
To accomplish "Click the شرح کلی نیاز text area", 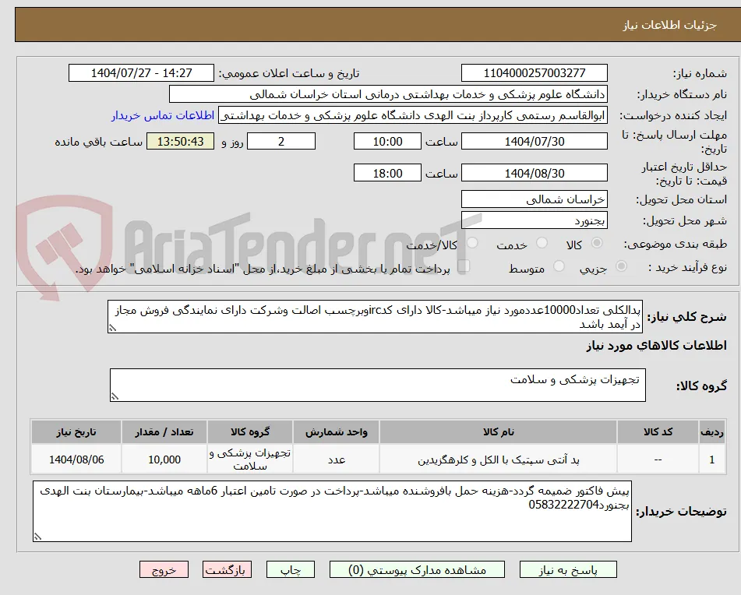I will point(376,317).
